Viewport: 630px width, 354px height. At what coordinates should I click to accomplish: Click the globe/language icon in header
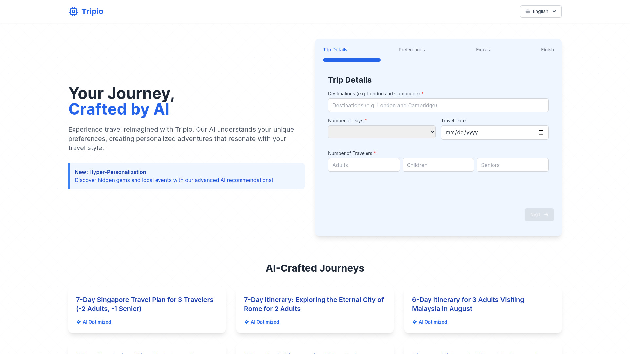tap(528, 11)
